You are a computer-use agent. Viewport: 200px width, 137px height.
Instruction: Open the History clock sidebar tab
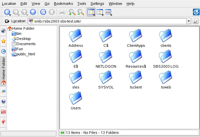3,51
